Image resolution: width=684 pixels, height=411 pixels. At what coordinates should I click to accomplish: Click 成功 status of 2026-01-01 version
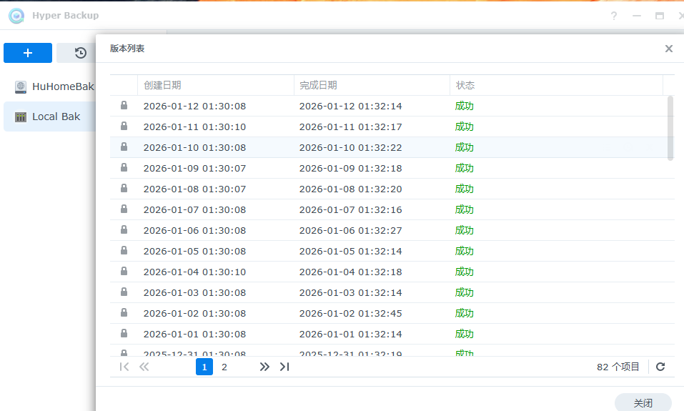464,335
